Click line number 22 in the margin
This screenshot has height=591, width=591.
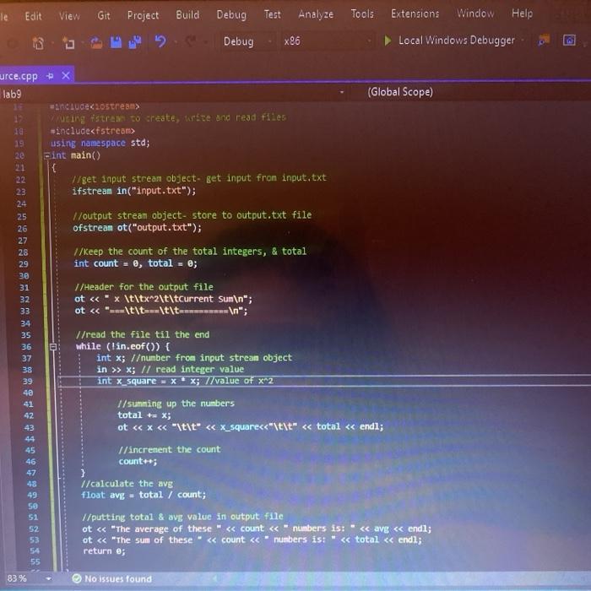pos(21,180)
